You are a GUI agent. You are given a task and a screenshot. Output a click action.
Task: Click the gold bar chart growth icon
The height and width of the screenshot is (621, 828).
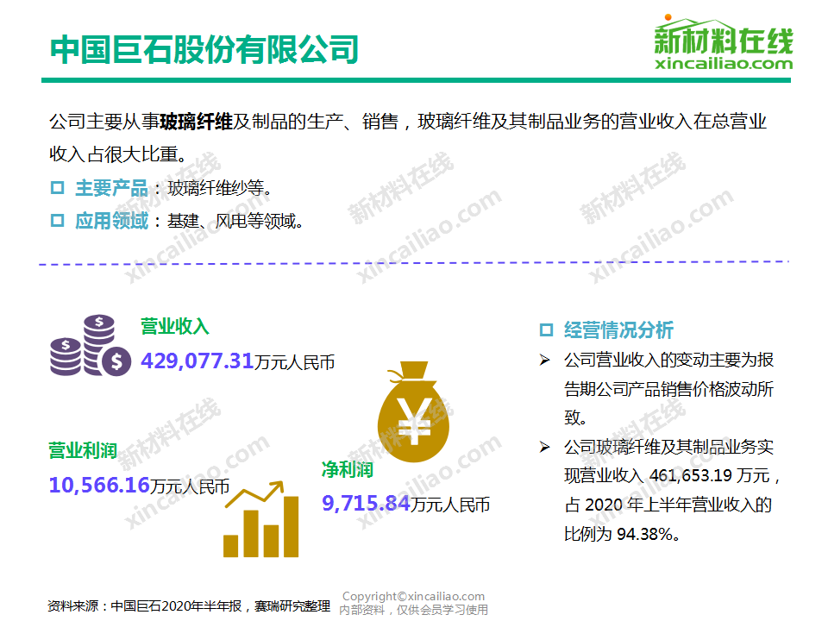261,519
